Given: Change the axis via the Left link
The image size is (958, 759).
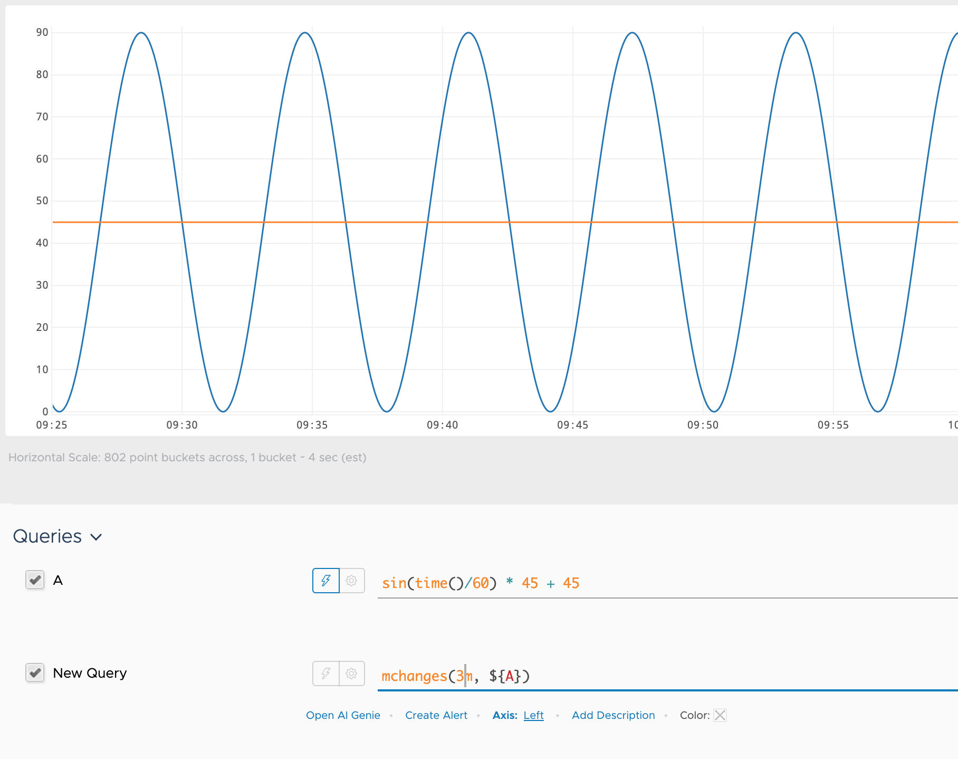Looking at the screenshot, I should pyautogui.click(x=533, y=715).
